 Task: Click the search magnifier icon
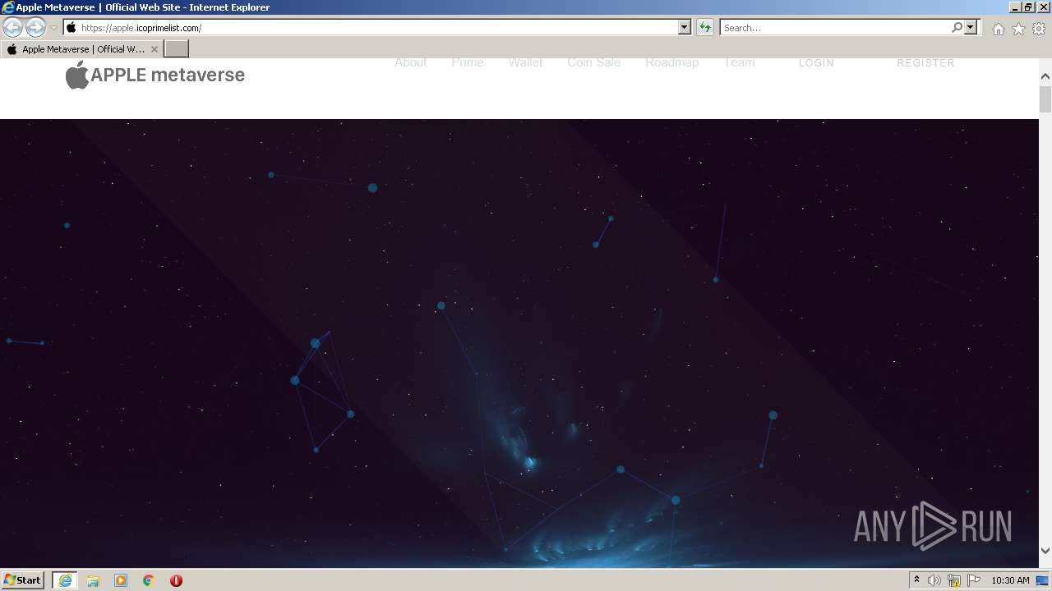pyautogui.click(x=957, y=27)
